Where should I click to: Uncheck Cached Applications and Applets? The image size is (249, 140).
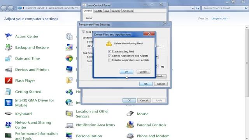pos(110,56)
